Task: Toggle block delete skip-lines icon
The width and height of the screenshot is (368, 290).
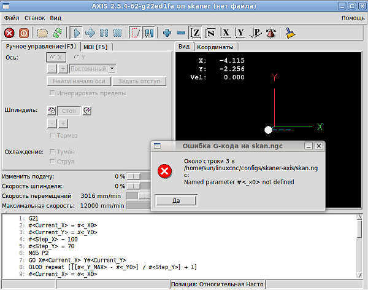Action: click(136, 33)
